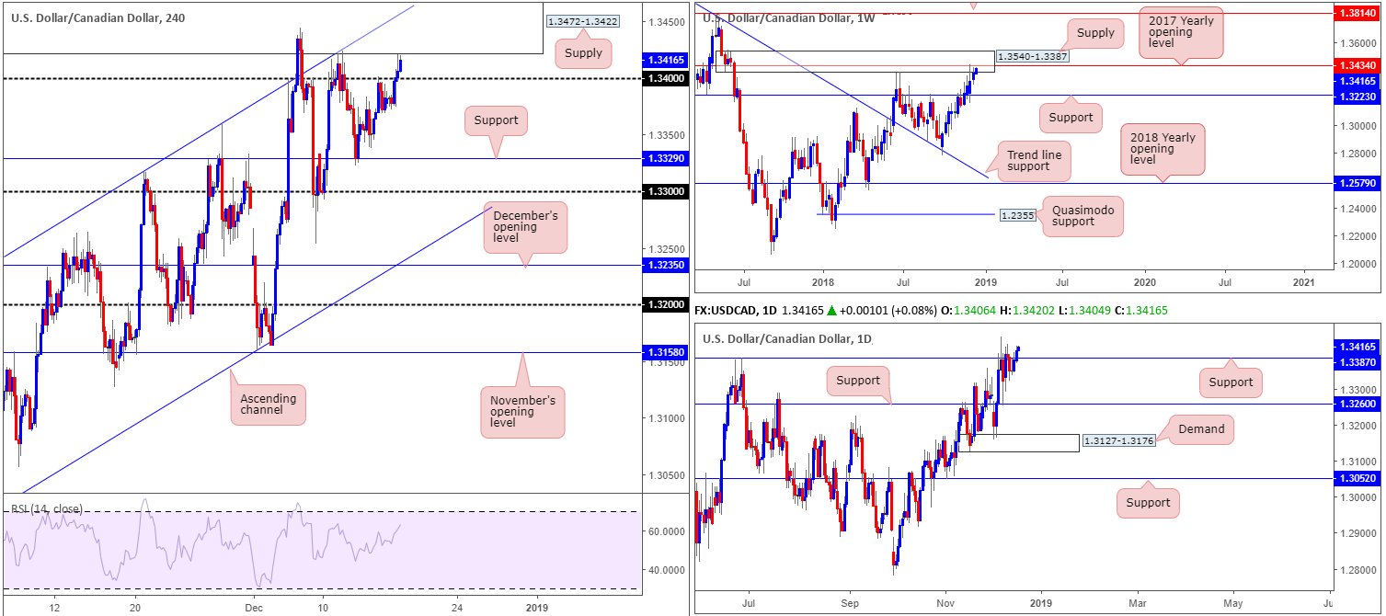Viewport: 1386px width, 616px height.
Task: Click the 1.32600 price level tag
Action: [1357, 404]
